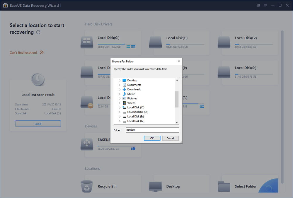Click the folder tree scrollbar down arrow
293x198 pixels.
(177, 122)
